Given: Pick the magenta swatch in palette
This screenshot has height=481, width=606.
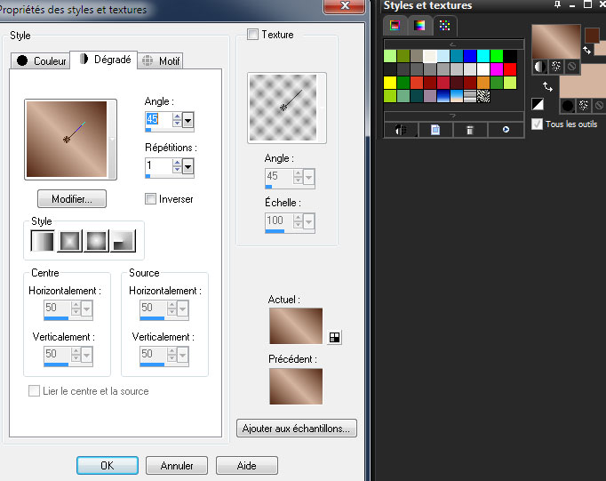Looking at the screenshot, I should click(x=497, y=69).
